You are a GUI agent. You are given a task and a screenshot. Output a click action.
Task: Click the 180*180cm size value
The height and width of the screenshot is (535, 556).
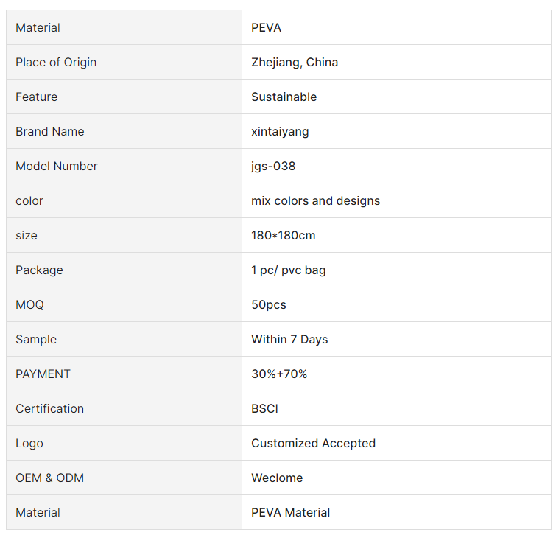click(x=284, y=236)
